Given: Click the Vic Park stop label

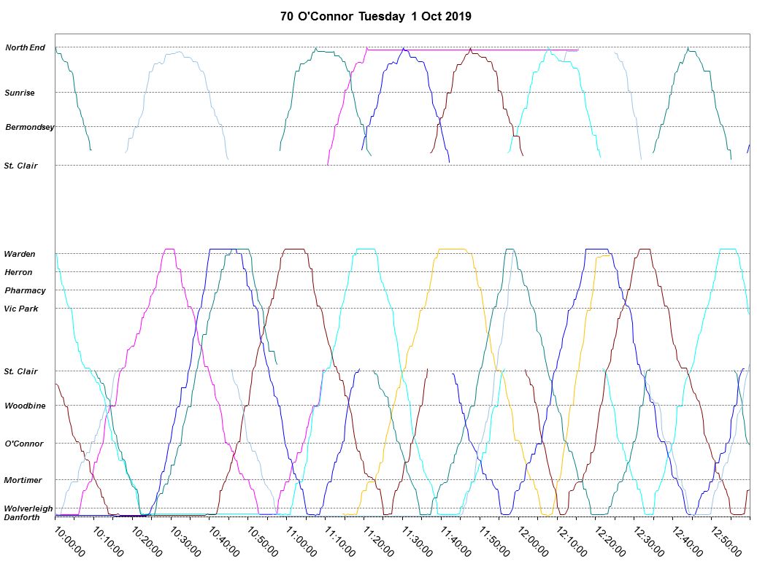Looking at the screenshot, I should coord(20,309).
